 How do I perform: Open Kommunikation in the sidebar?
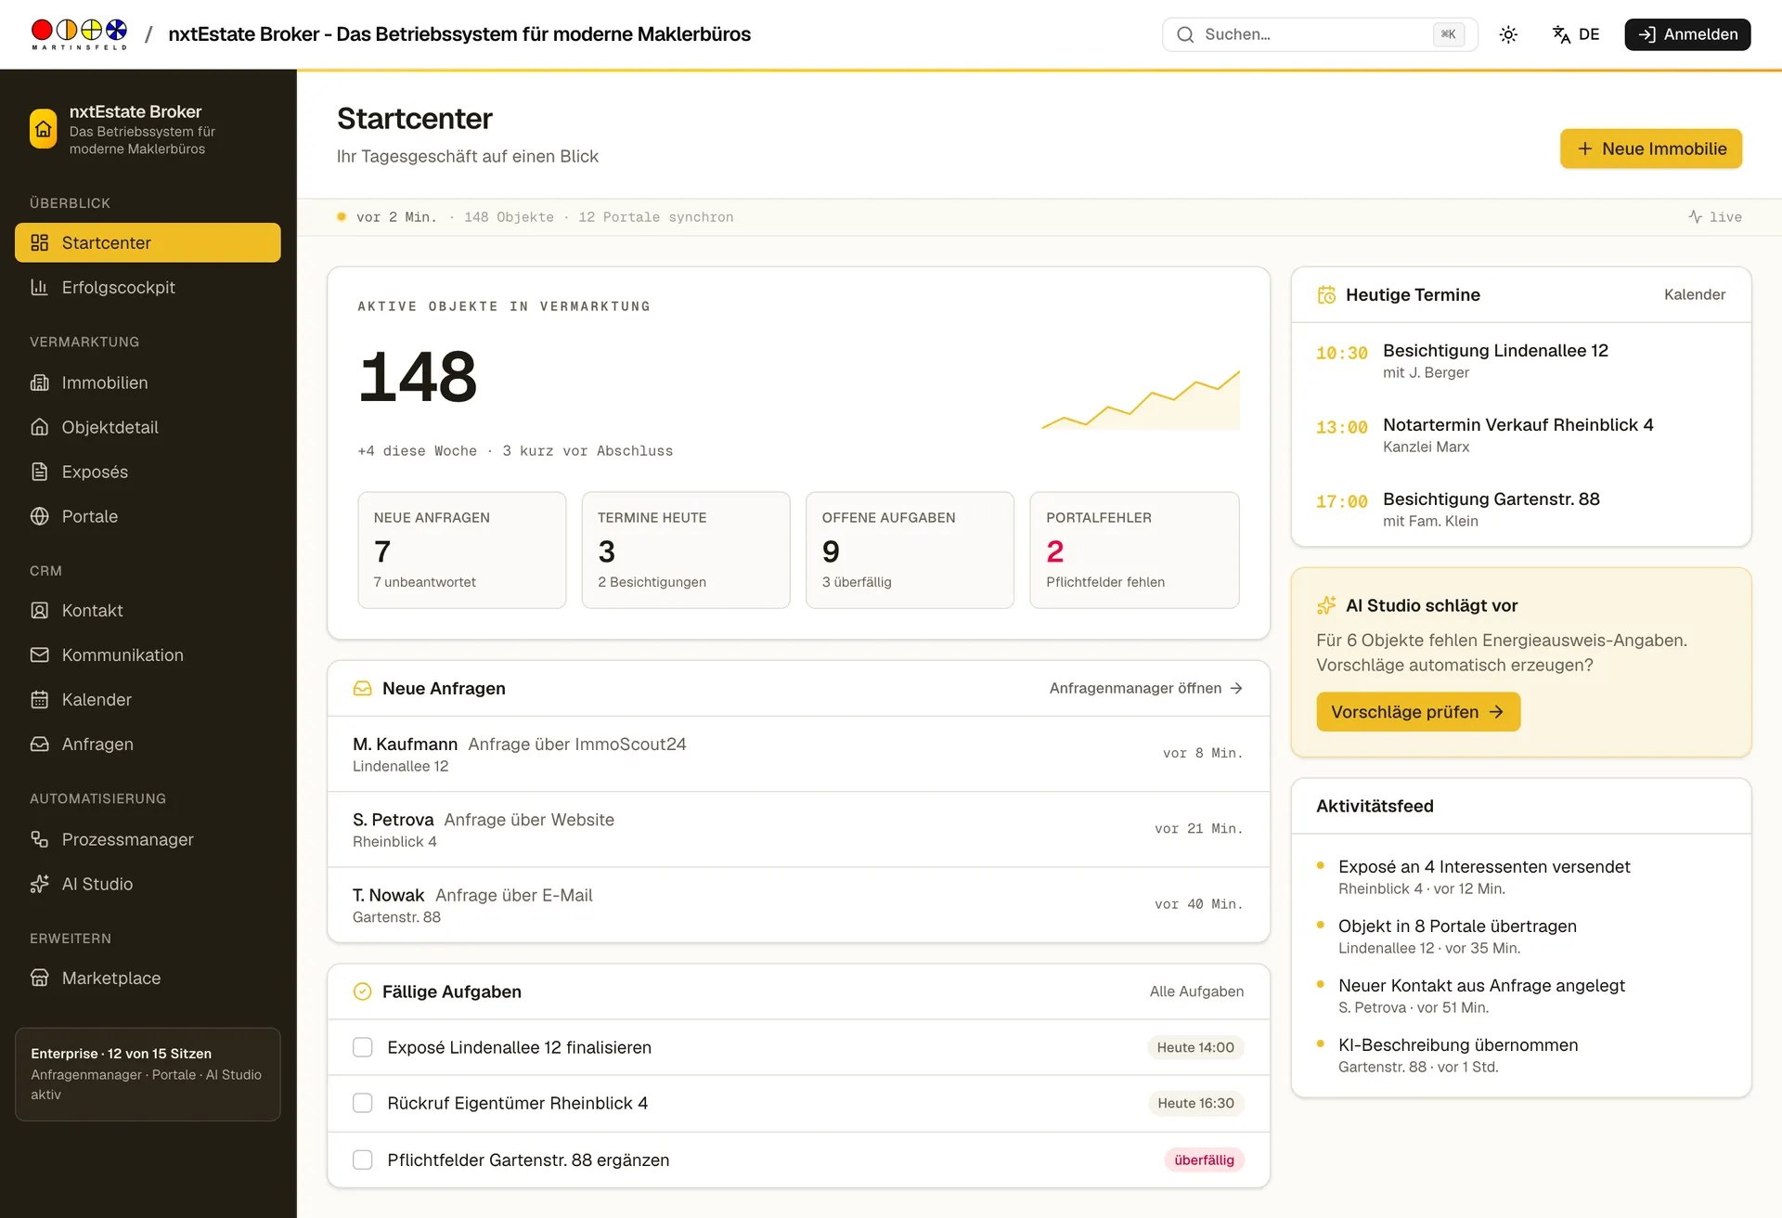tap(148, 654)
